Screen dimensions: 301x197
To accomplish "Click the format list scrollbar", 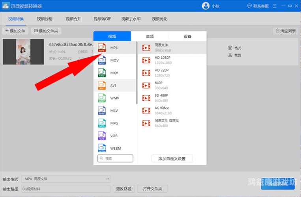I will pyautogui.click(x=136, y=73).
